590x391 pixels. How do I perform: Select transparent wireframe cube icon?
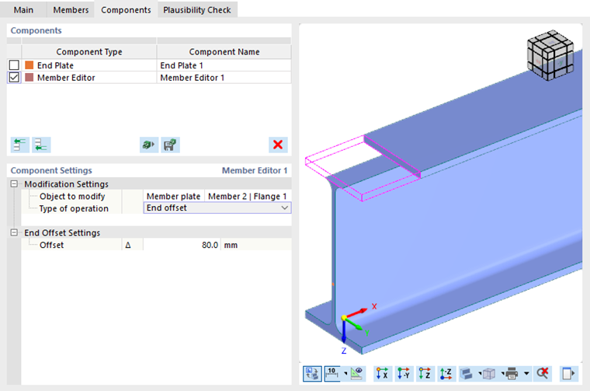point(489,374)
